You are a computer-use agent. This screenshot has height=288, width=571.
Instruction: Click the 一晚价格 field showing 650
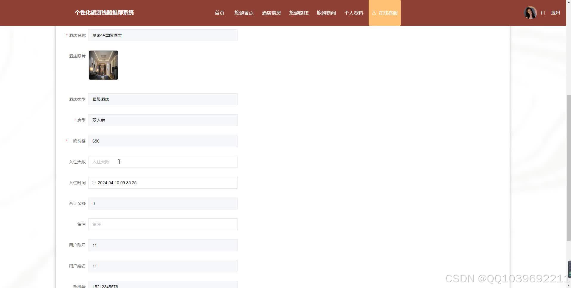click(x=163, y=141)
